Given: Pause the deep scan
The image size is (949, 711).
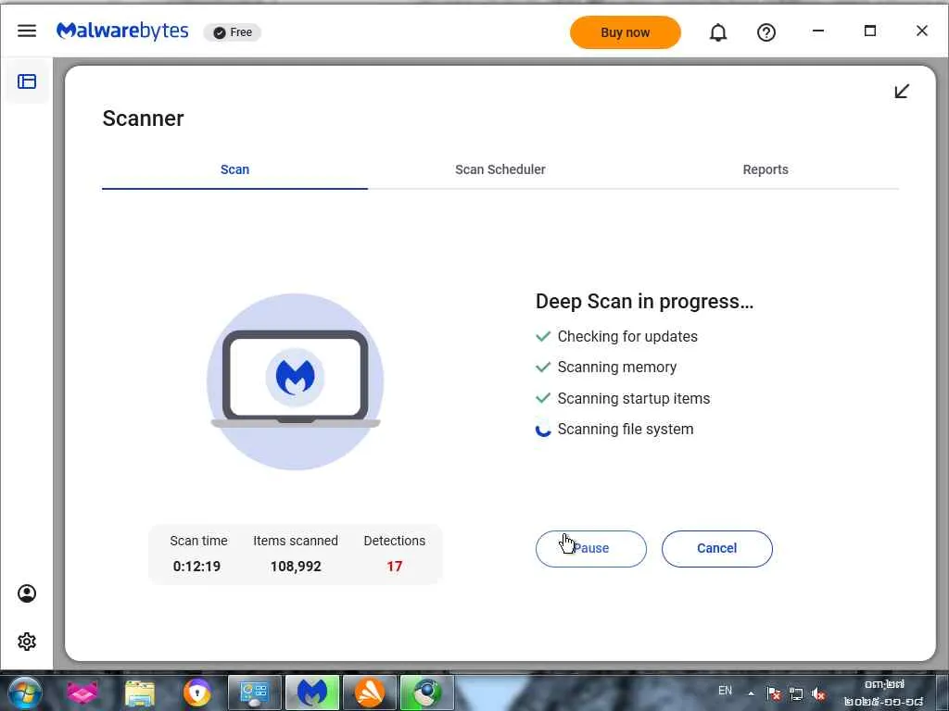Looking at the screenshot, I should click(590, 549).
